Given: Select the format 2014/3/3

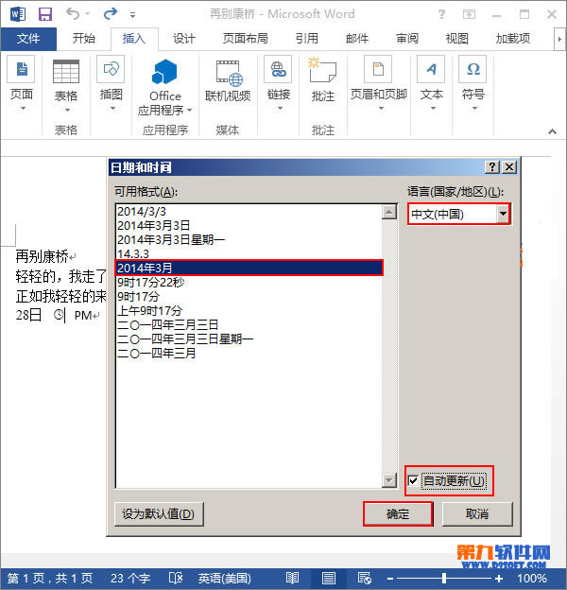Looking at the screenshot, I should pyautogui.click(x=249, y=212).
